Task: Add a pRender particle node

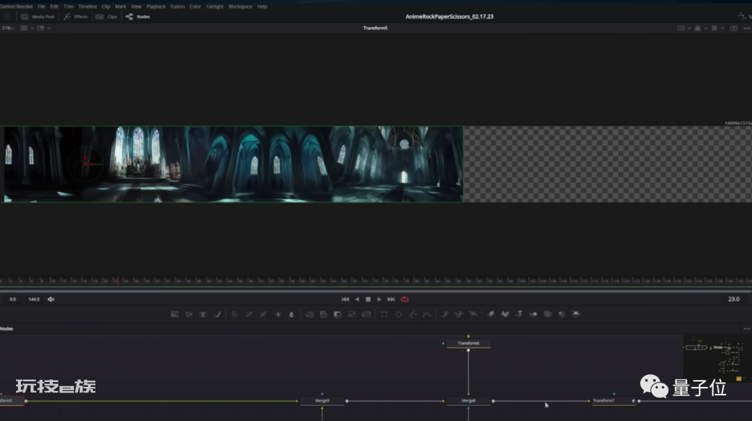Action: 473,314
